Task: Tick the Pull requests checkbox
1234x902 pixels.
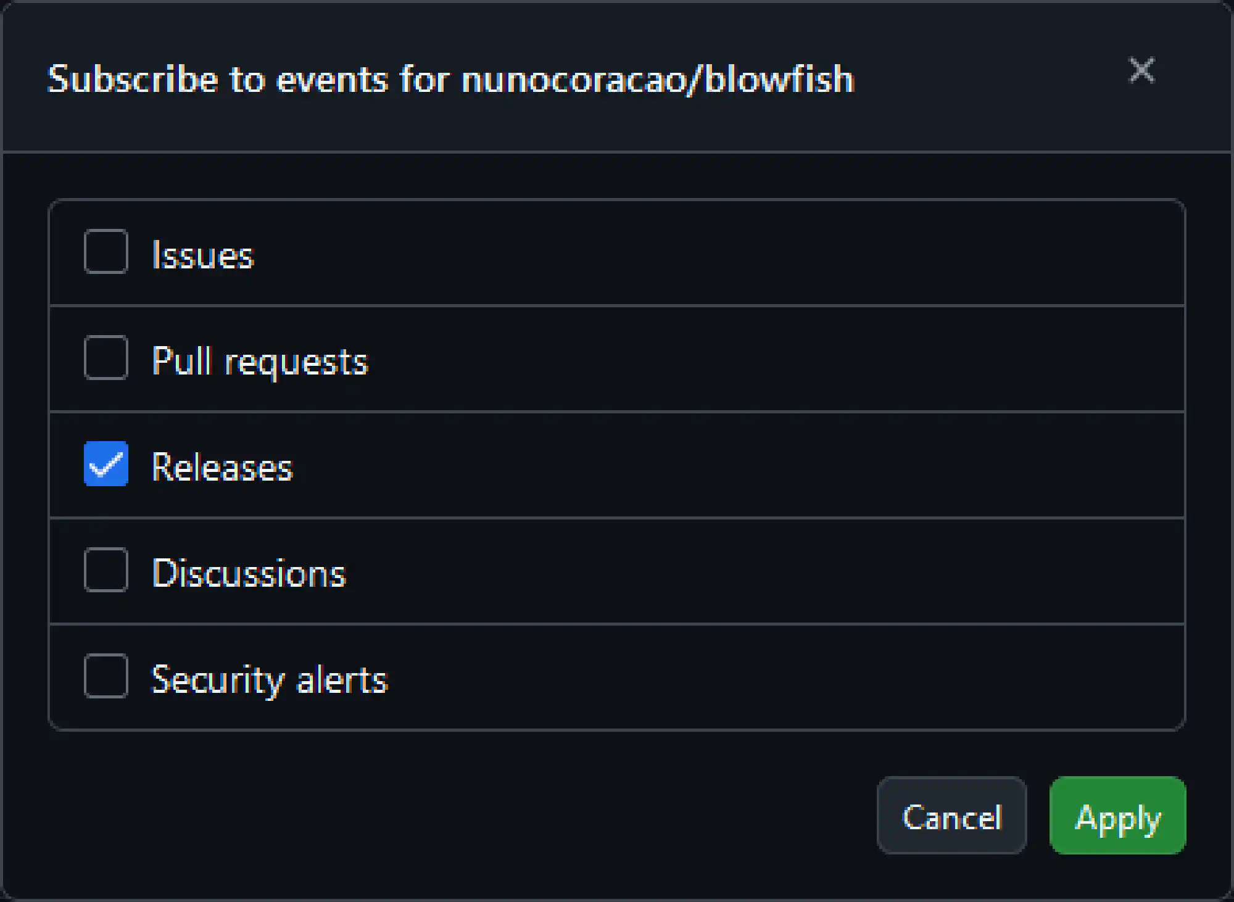Action: [x=106, y=358]
